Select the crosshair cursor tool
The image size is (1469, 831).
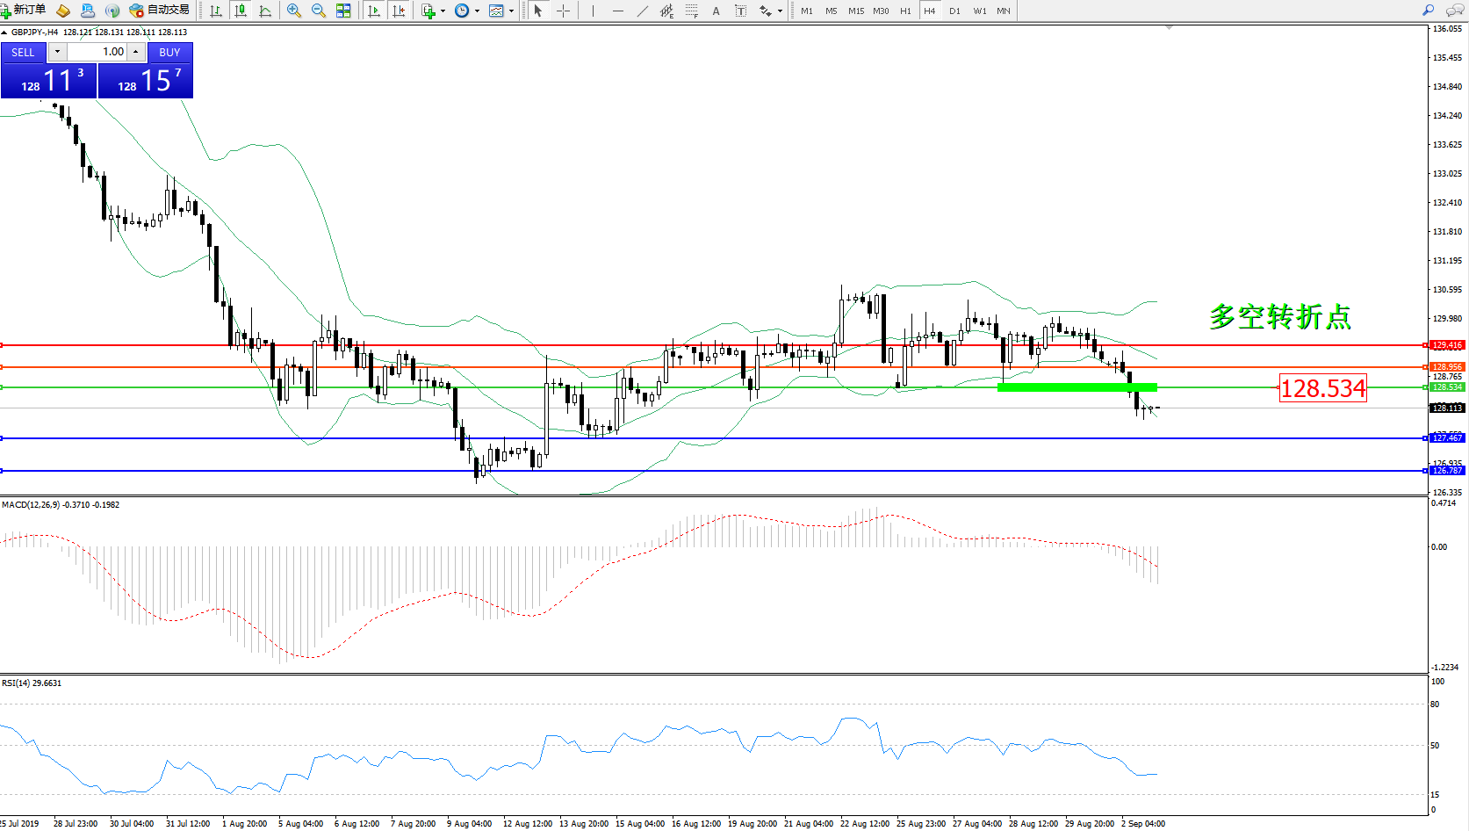point(564,11)
